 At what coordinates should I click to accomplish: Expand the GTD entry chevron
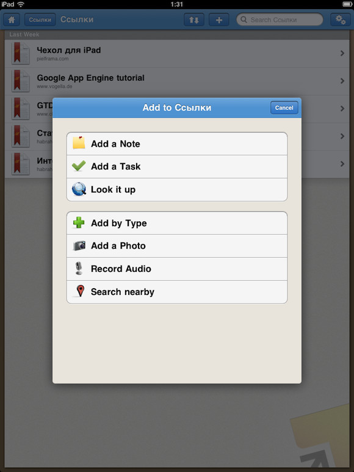pyautogui.click(x=342, y=109)
